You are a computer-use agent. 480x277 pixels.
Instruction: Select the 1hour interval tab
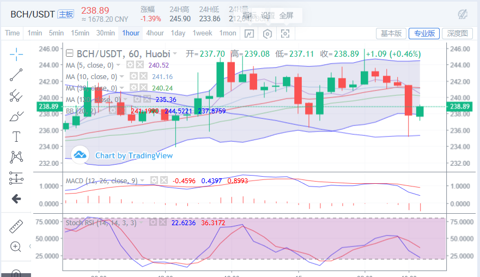131,33
